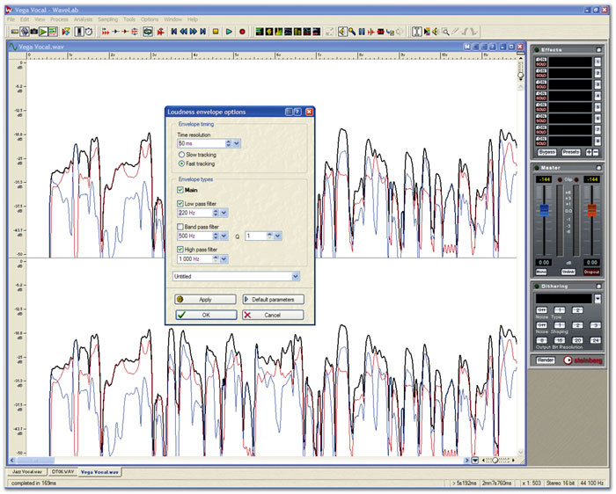
Task: Select the Slow tracking radio button
Action: (x=181, y=155)
